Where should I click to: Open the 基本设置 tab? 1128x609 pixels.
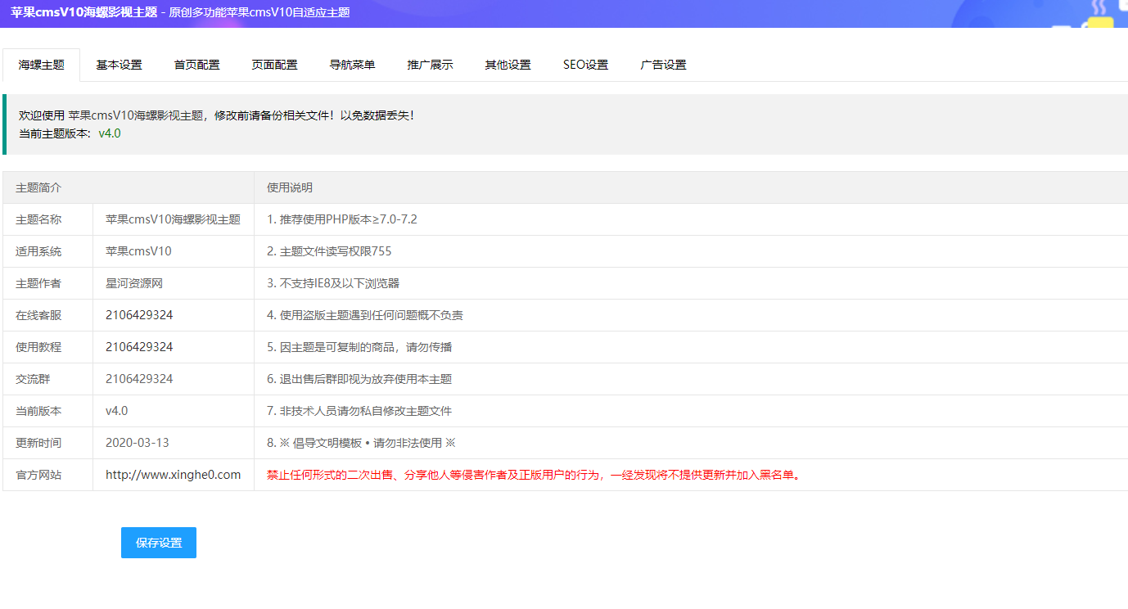119,65
